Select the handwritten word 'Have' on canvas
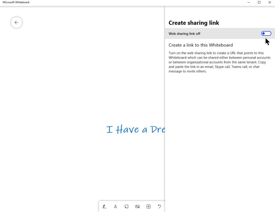Screen dimensions: 275x212 coord(127,130)
